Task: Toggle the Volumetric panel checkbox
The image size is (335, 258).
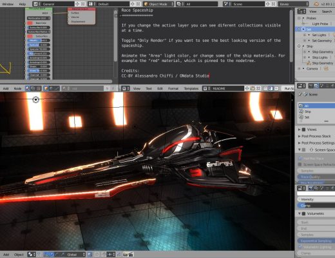Action: [x=304, y=213]
